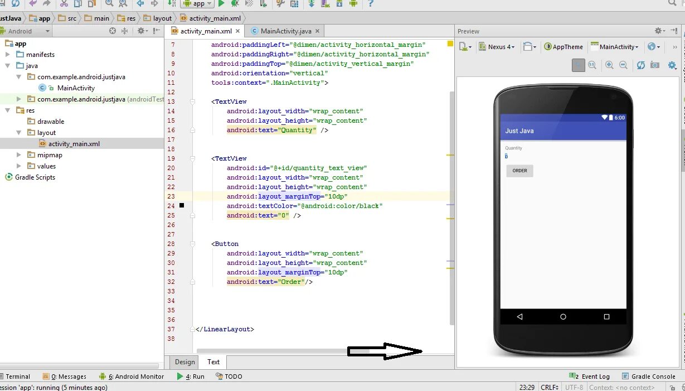Refresh the layout preview

point(641,65)
